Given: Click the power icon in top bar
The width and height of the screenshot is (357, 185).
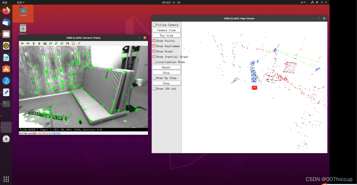Looking at the screenshot, I should click(322, 2).
